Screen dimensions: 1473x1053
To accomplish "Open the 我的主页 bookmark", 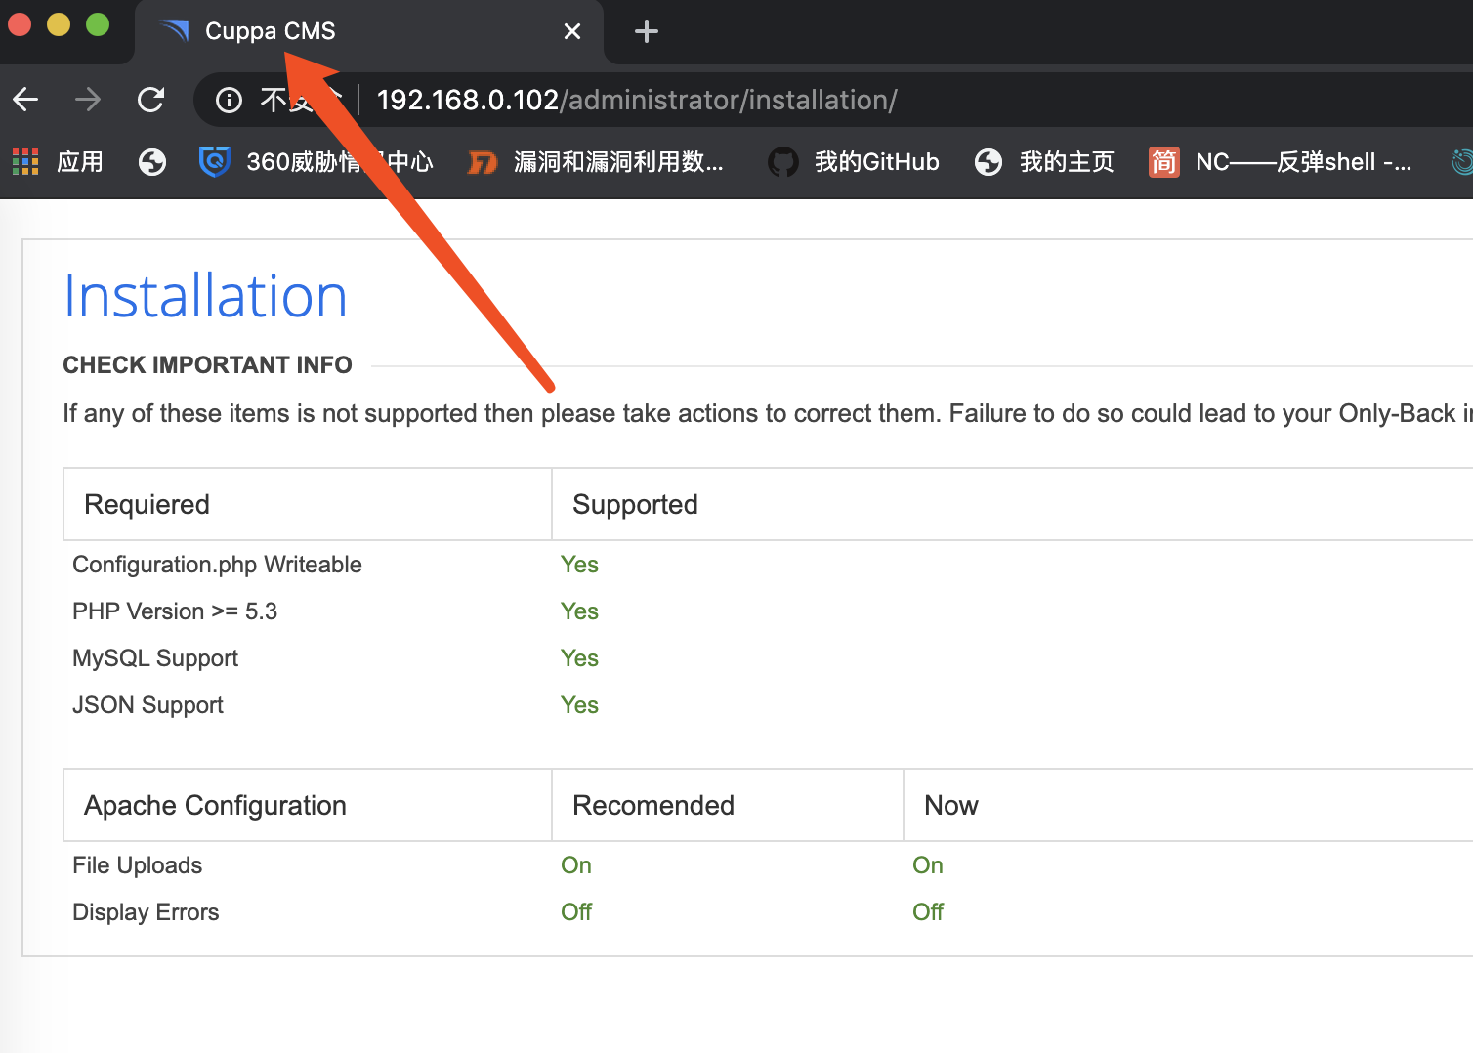I will click(x=1044, y=162).
